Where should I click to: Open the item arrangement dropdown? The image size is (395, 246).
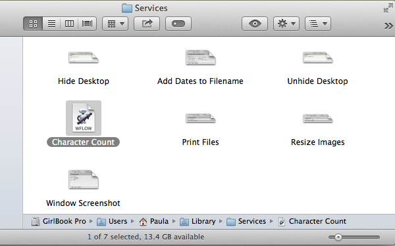click(x=115, y=24)
